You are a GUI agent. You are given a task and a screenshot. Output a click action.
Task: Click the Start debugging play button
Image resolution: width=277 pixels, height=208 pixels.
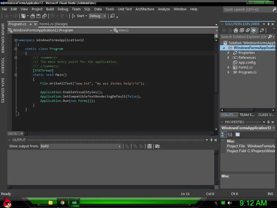74,16
